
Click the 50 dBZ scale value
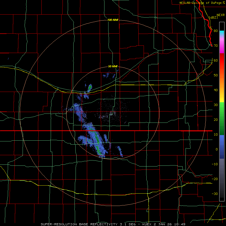pos(216,75)
